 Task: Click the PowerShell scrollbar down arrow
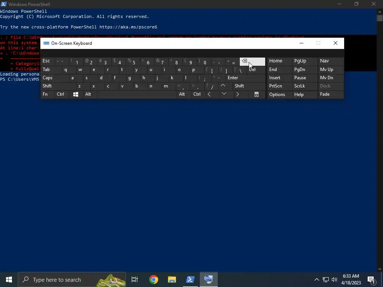pos(380,269)
